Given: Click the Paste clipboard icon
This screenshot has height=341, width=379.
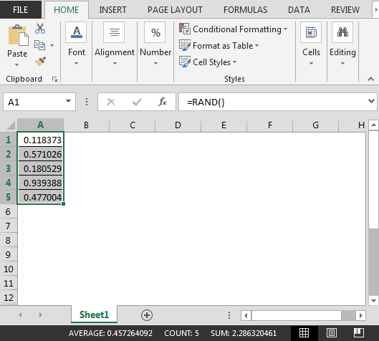Looking at the screenshot, I should (x=18, y=35).
